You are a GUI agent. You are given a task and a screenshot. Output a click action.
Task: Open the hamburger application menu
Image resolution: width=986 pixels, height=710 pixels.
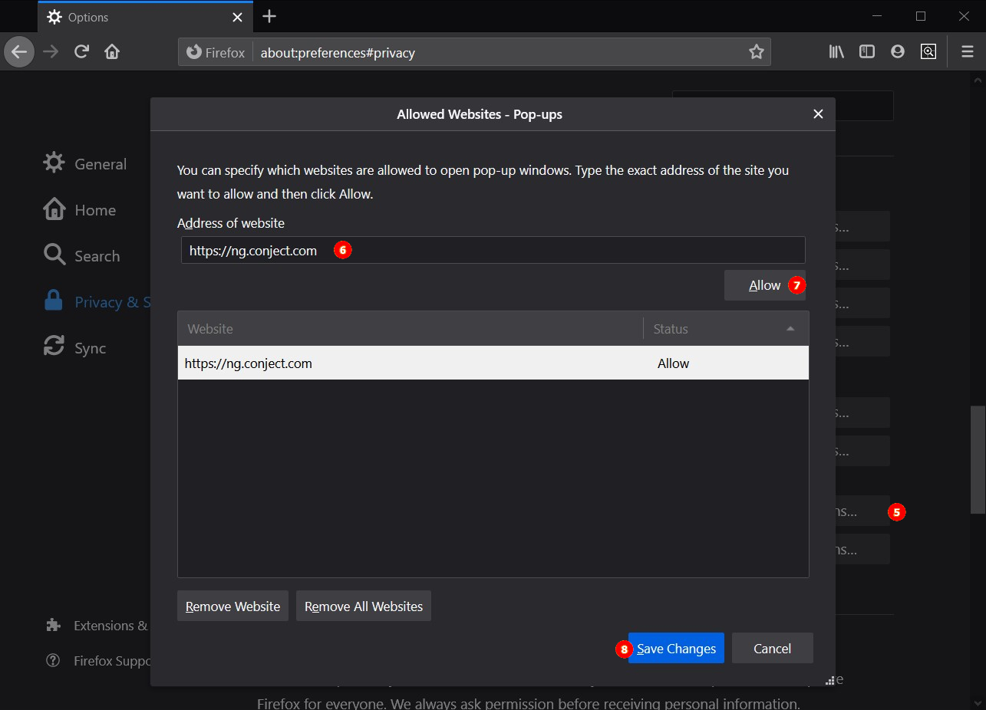967,52
